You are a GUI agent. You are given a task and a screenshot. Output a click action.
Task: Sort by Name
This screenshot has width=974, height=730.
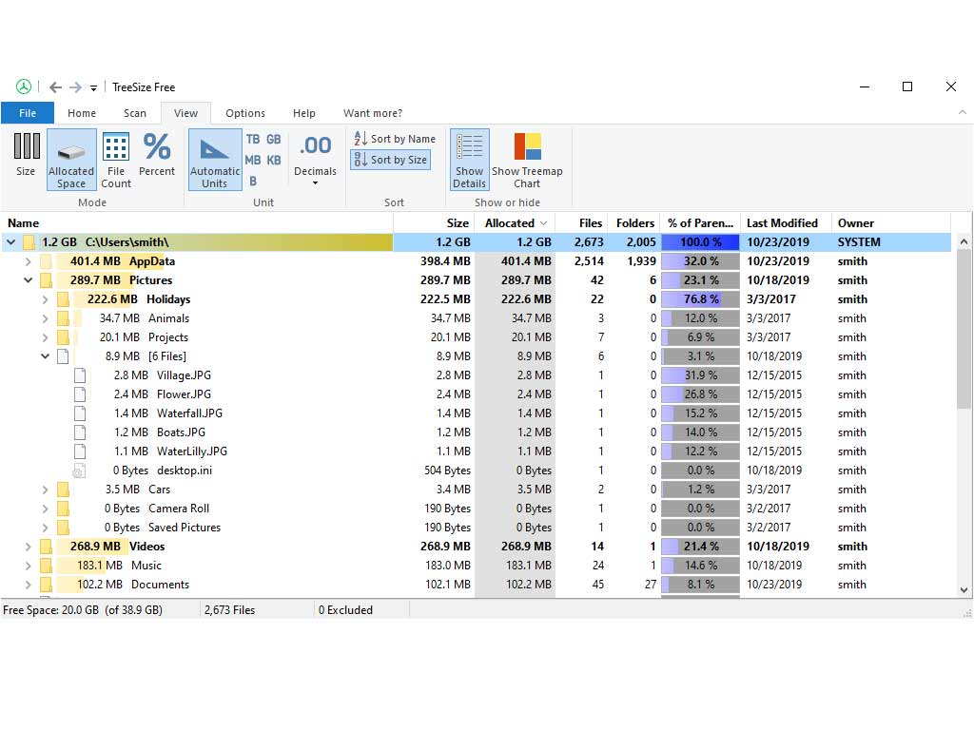395,139
